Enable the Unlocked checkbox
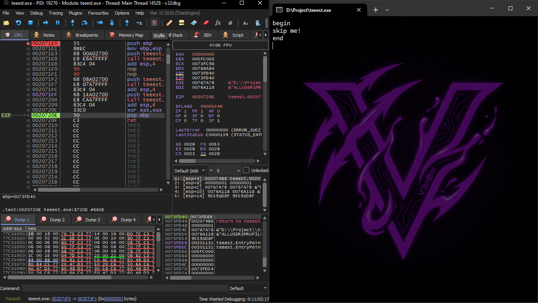 click(246, 170)
